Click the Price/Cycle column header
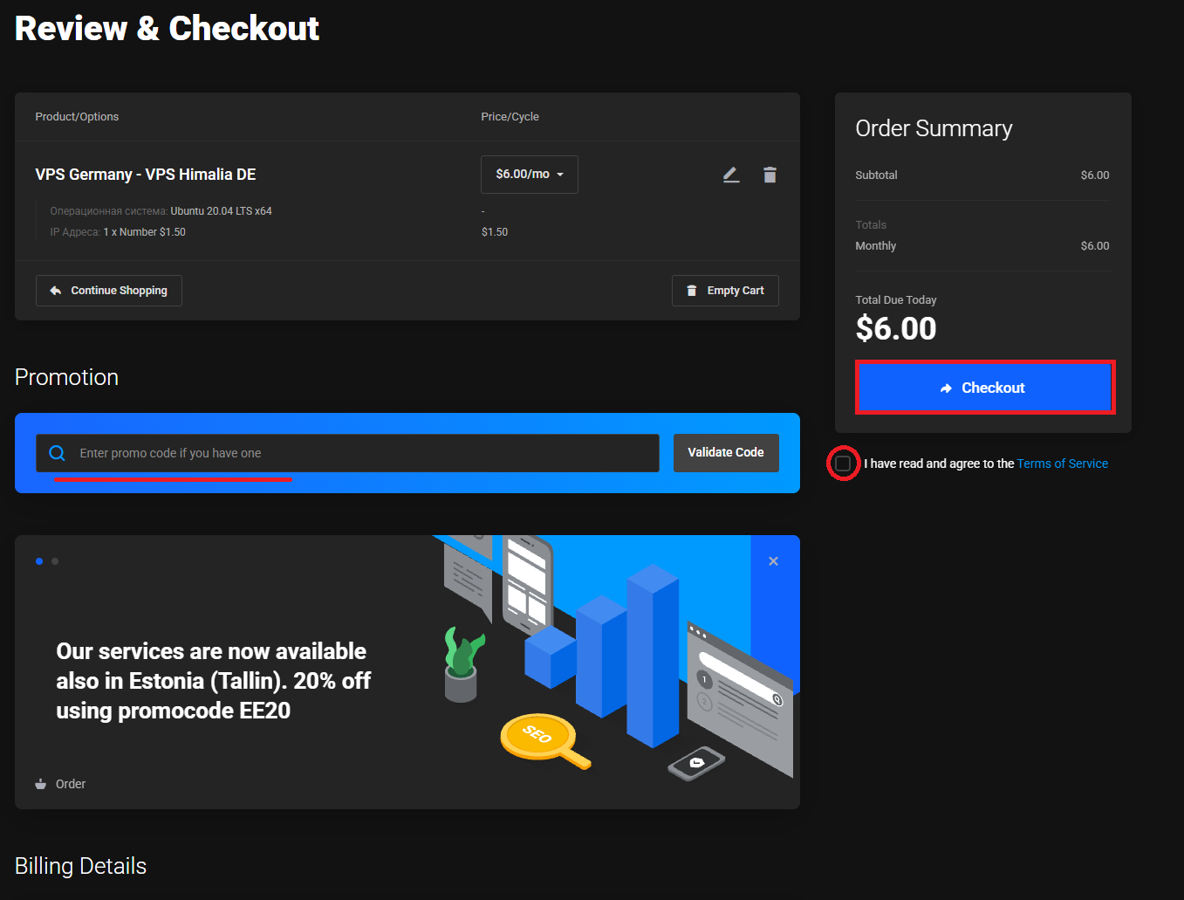 click(x=510, y=117)
